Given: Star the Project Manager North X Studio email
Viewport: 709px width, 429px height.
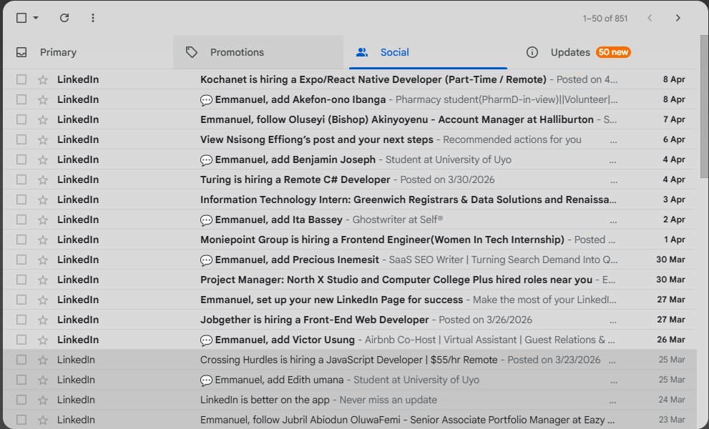Looking at the screenshot, I should pos(43,280).
